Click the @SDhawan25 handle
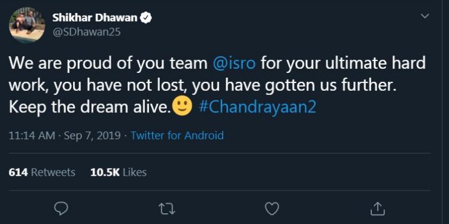The width and height of the screenshot is (449, 224). coord(86,32)
